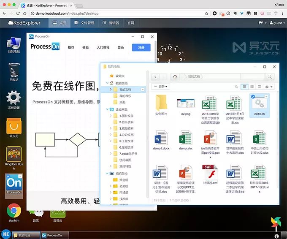Collapse the 企业网盘 tree node
This screenshot has height=239, width=287.
pyautogui.click(x=106, y=109)
